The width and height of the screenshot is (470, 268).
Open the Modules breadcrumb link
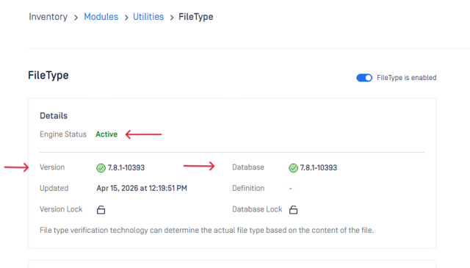(101, 17)
